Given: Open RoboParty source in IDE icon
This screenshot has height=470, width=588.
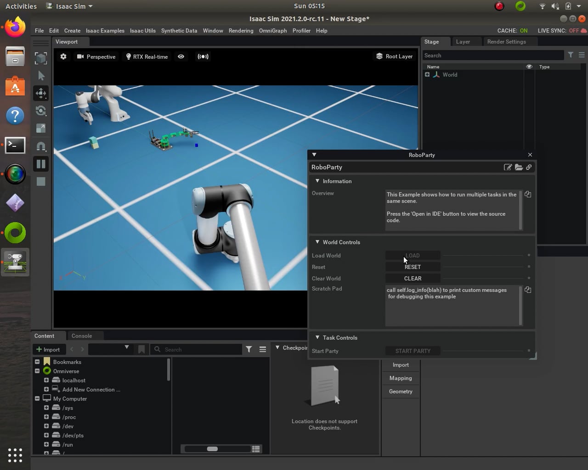Looking at the screenshot, I should (x=508, y=167).
